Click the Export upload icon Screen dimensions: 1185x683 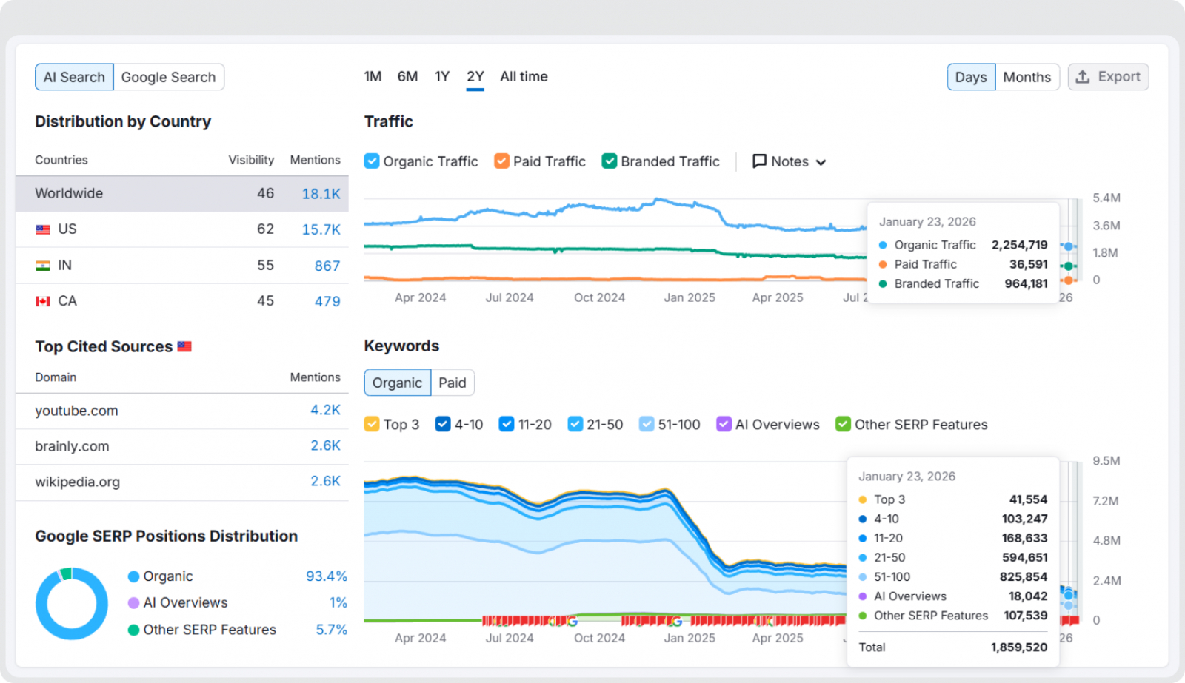pyautogui.click(x=1083, y=77)
